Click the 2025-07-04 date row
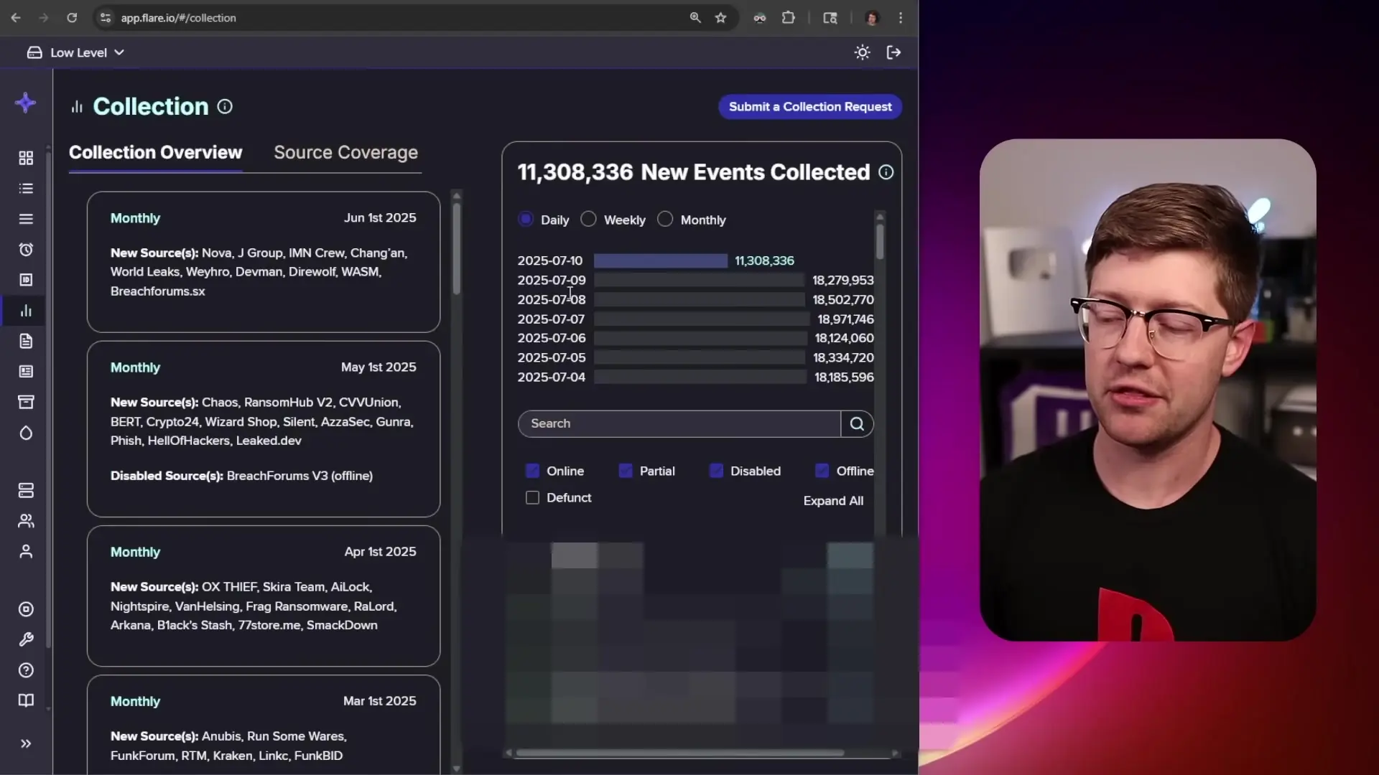 point(695,377)
